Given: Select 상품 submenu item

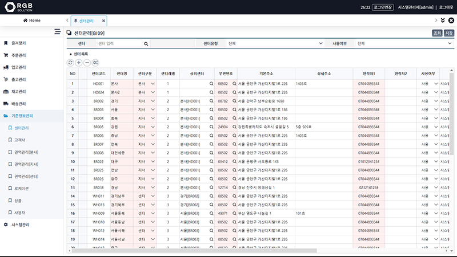Looking at the screenshot, I should pyautogui.click(x=18, y=201).
